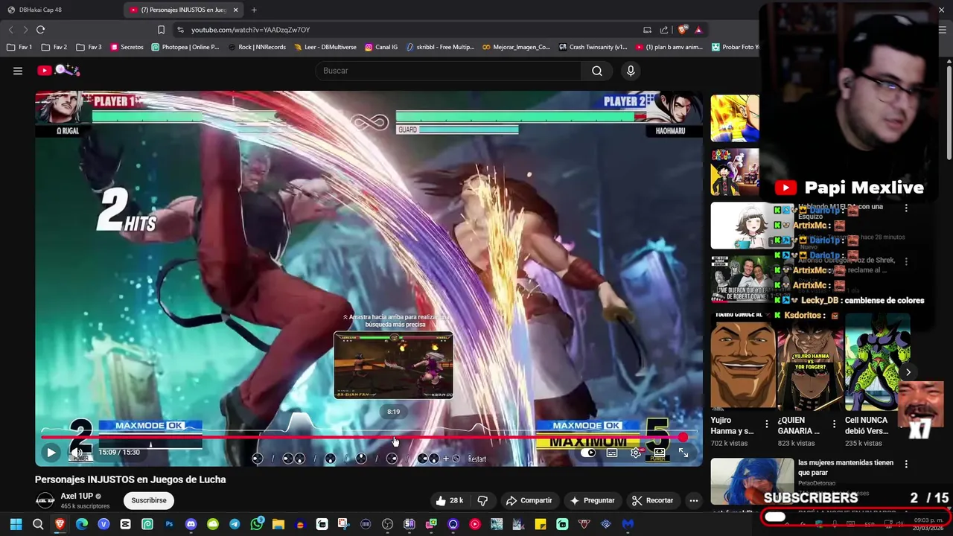Enter fullscreen with the player's fullscreen icon
This screenshot has width=953, height=536.
coord(683,453)
